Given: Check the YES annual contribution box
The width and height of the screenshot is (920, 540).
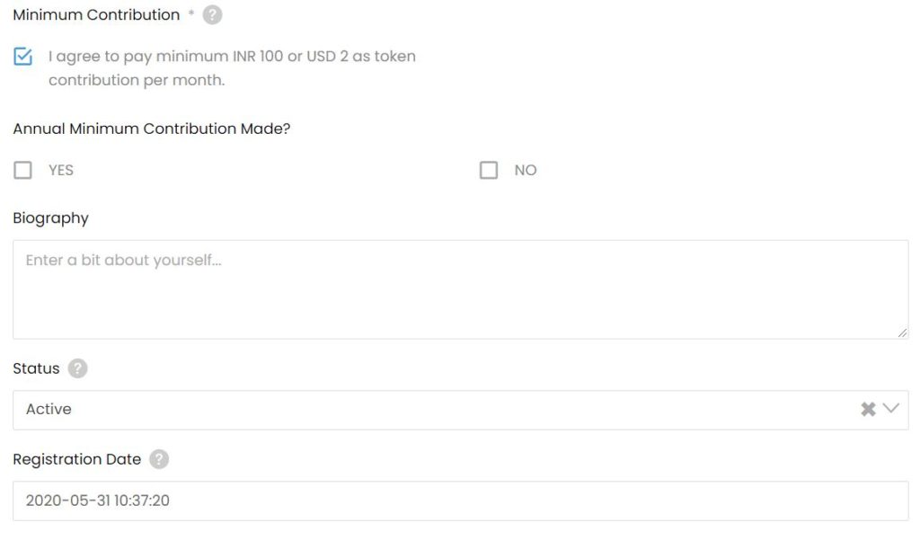Looking at the screenshot, I should (22, 170).
